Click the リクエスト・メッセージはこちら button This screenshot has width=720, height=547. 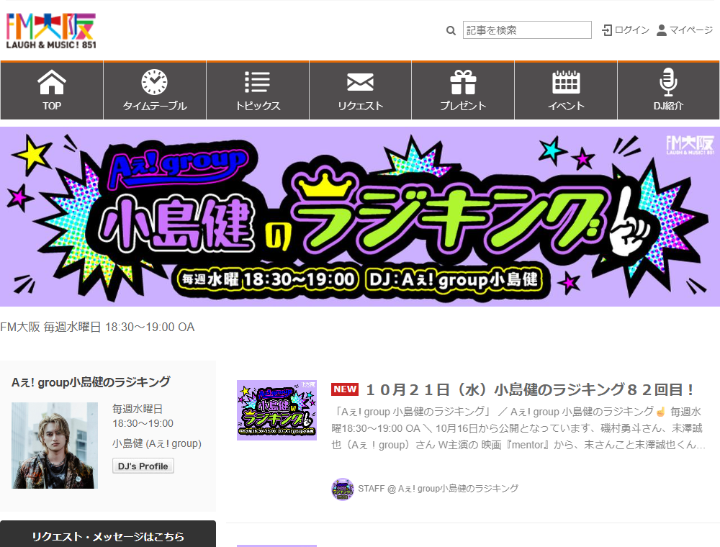[x=108, y=535]
